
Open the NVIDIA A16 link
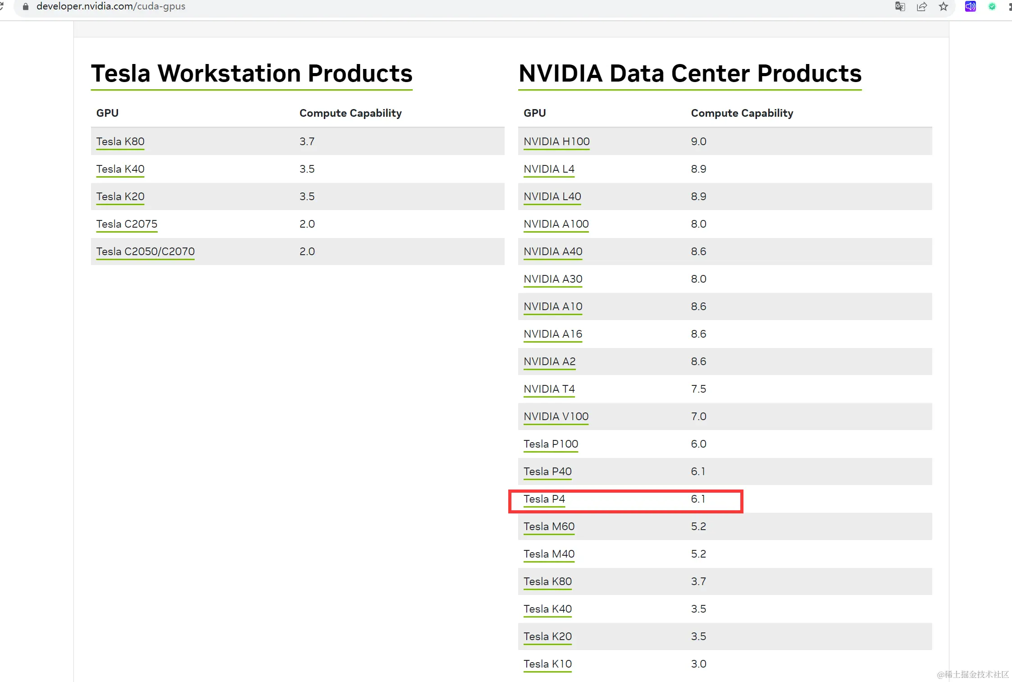(x=553, y=334)
